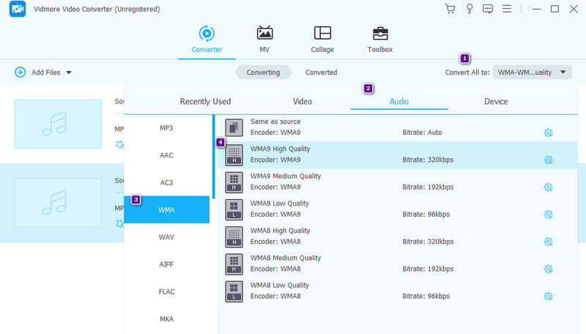Click the shopping cart icon
This screenshot has width=586, height=334.
pyautogui.click(x=450, y=9)
